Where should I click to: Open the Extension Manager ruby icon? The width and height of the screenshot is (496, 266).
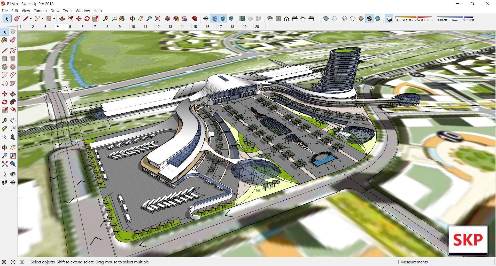tap(195, 19)
